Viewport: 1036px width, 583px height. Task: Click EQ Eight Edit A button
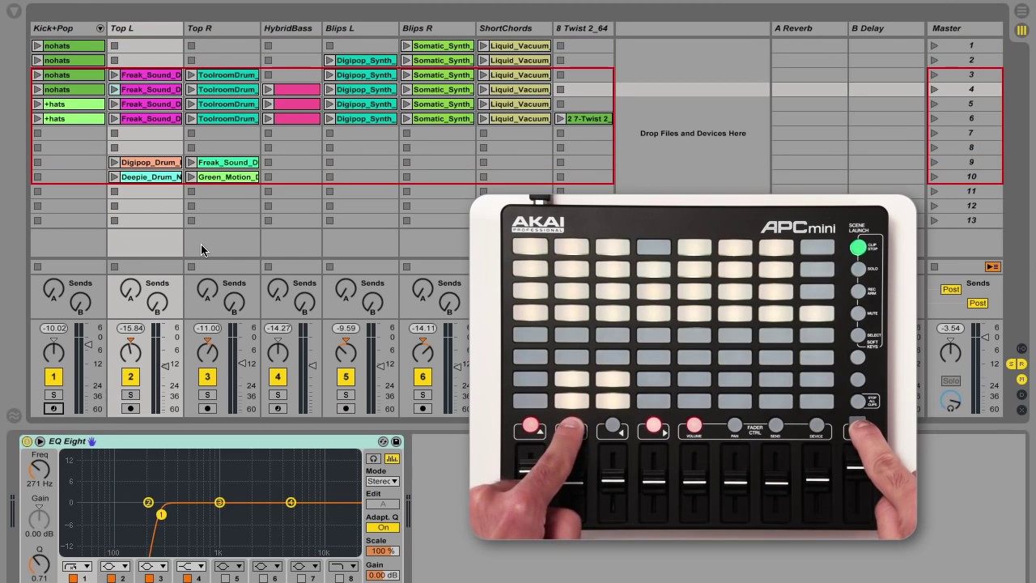383,504
